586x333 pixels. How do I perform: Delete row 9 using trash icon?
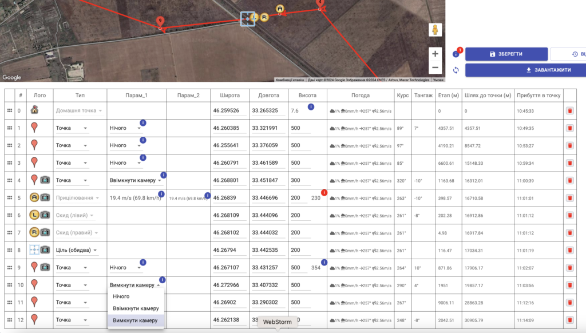(x=569, y=268)
